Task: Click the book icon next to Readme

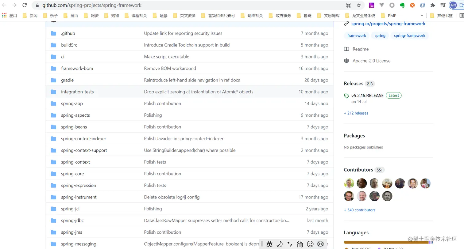Action: (346, 49)
